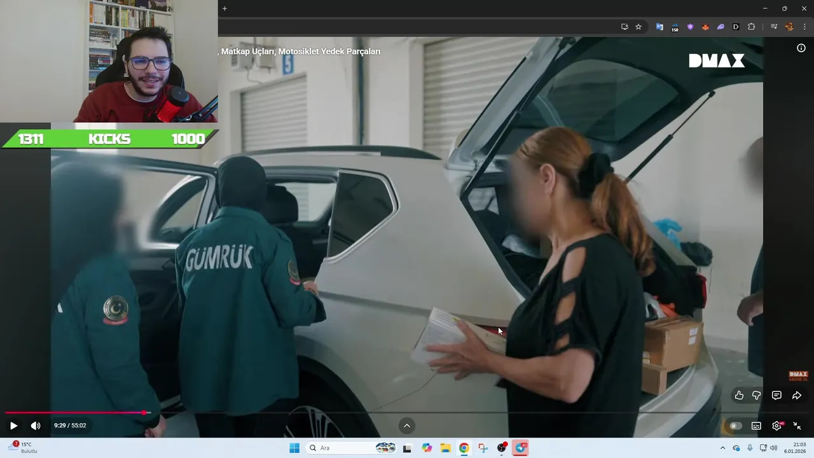Toggle subtitles closed captions
The image size is (814, 458).
pos(756,426)
